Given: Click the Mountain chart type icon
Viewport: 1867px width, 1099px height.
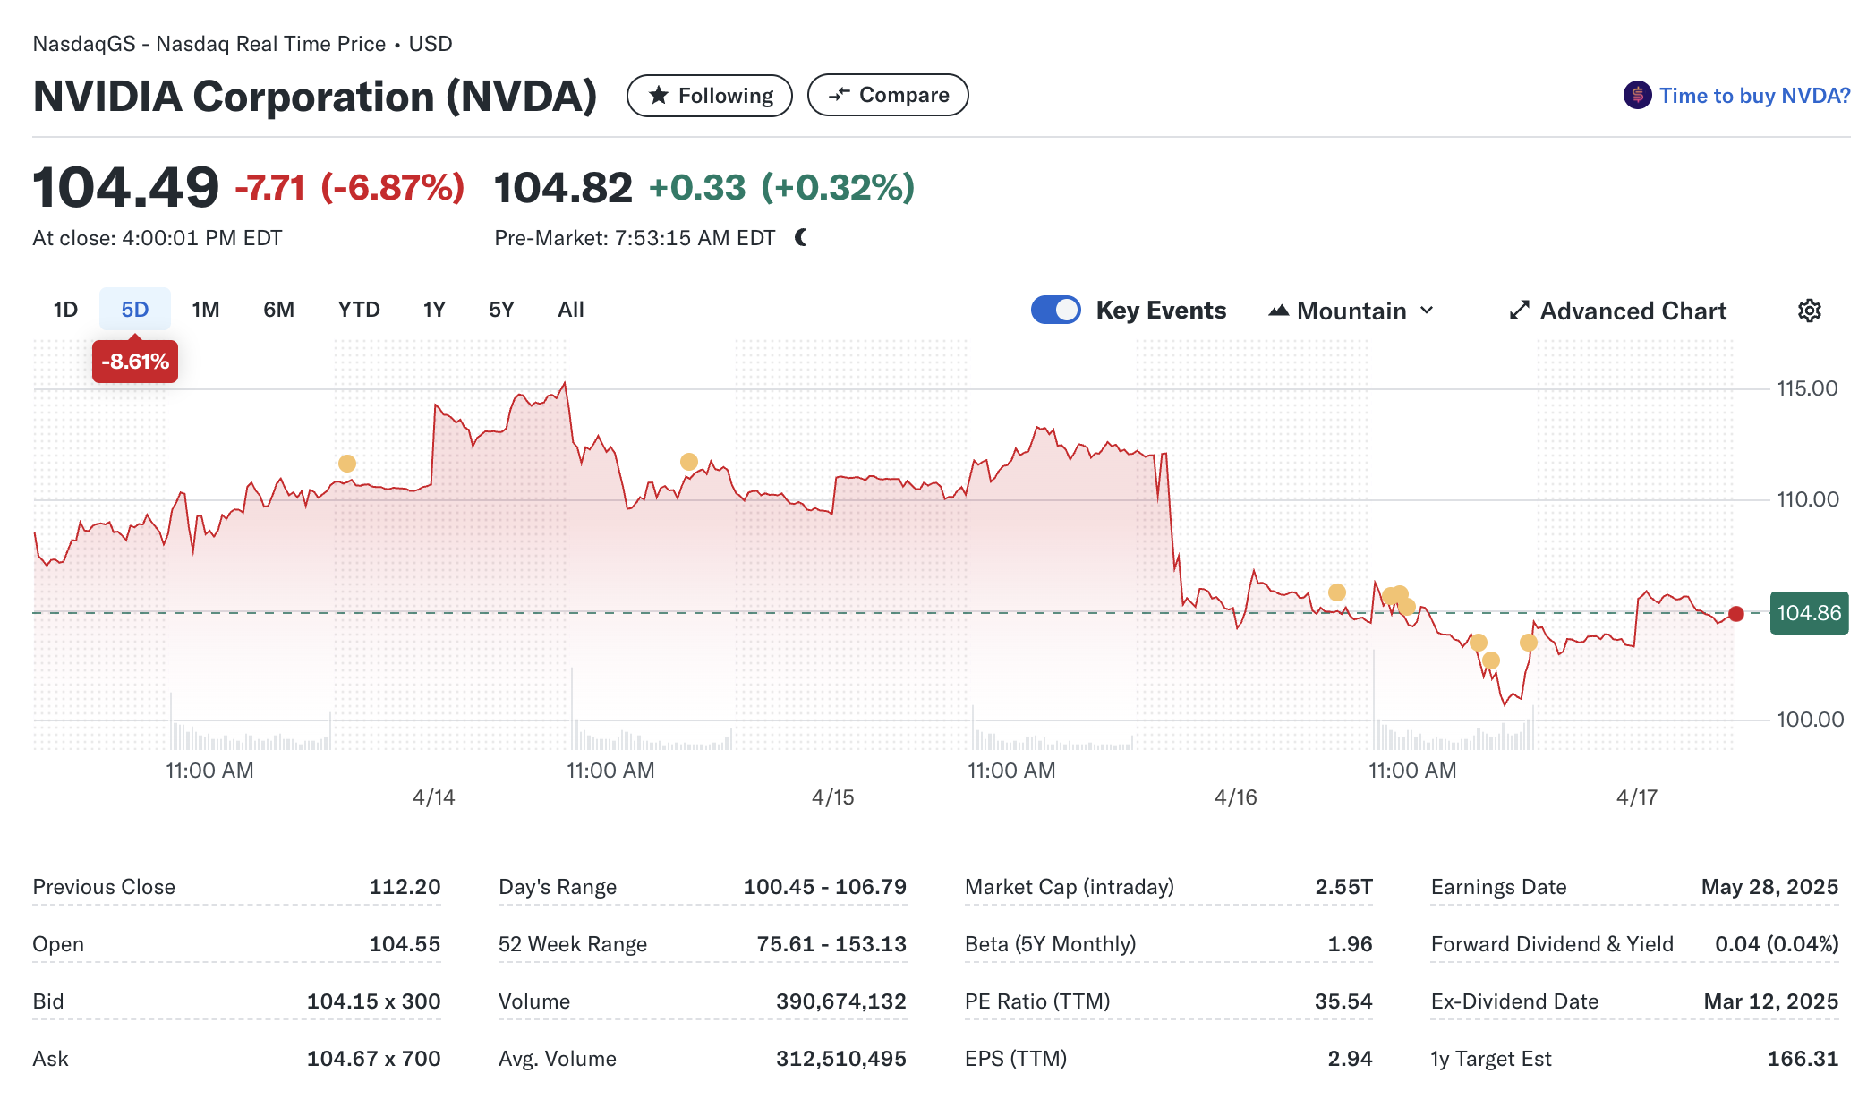Looking at the screenshot, I should point(1278,311).
